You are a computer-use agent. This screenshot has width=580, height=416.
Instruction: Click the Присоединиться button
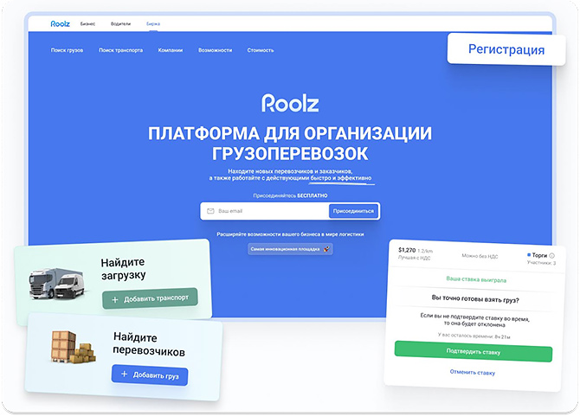tap(353, 211)
